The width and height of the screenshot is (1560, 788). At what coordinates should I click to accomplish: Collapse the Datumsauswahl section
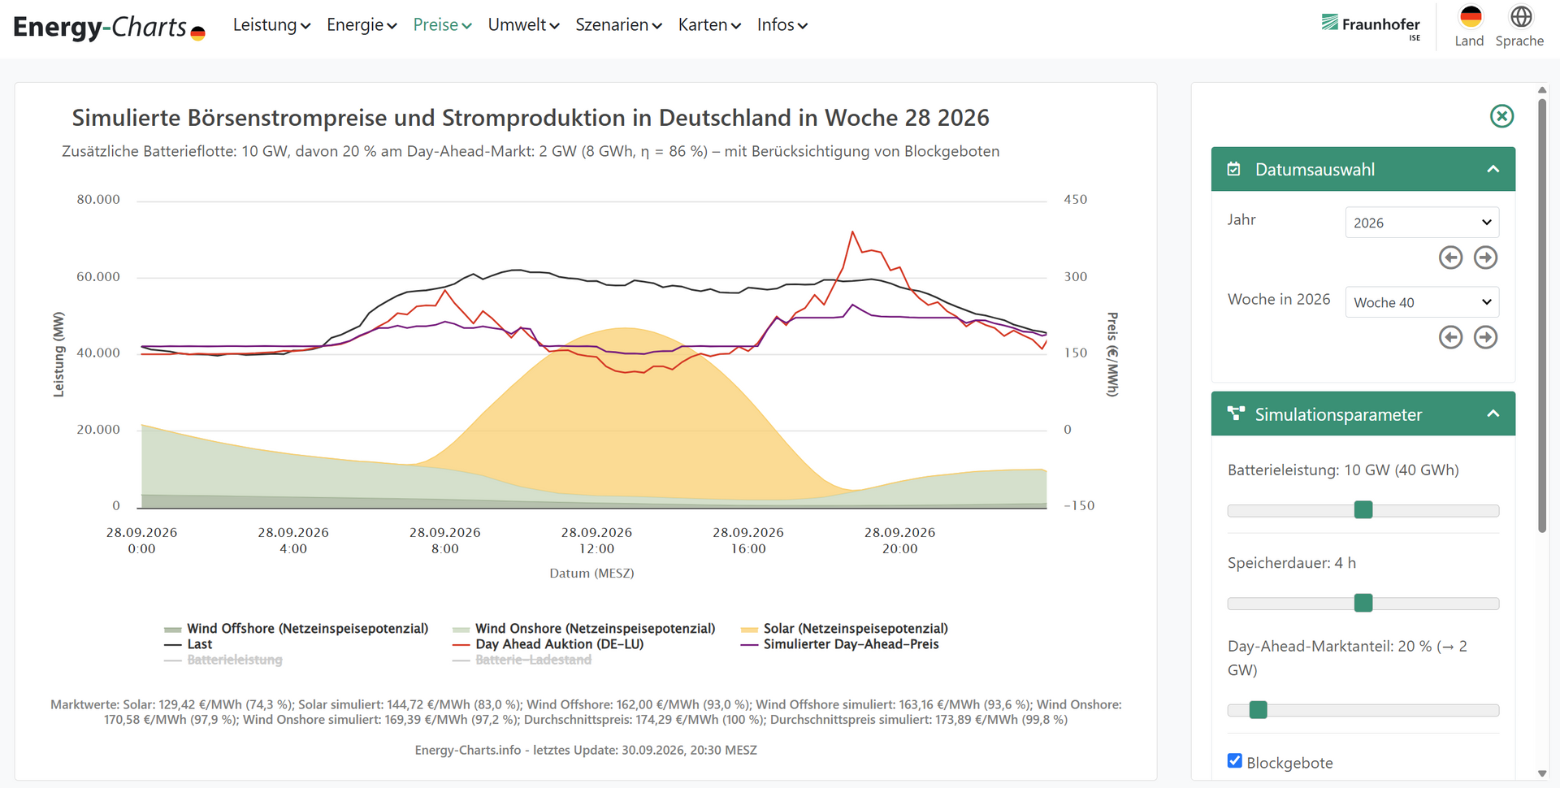[x=1493, y=169]
